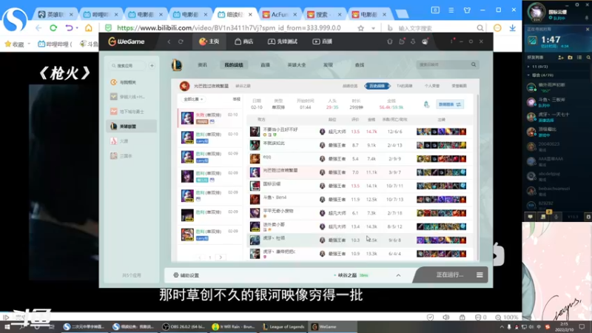Click the League of Legends emblem icon

177,65
